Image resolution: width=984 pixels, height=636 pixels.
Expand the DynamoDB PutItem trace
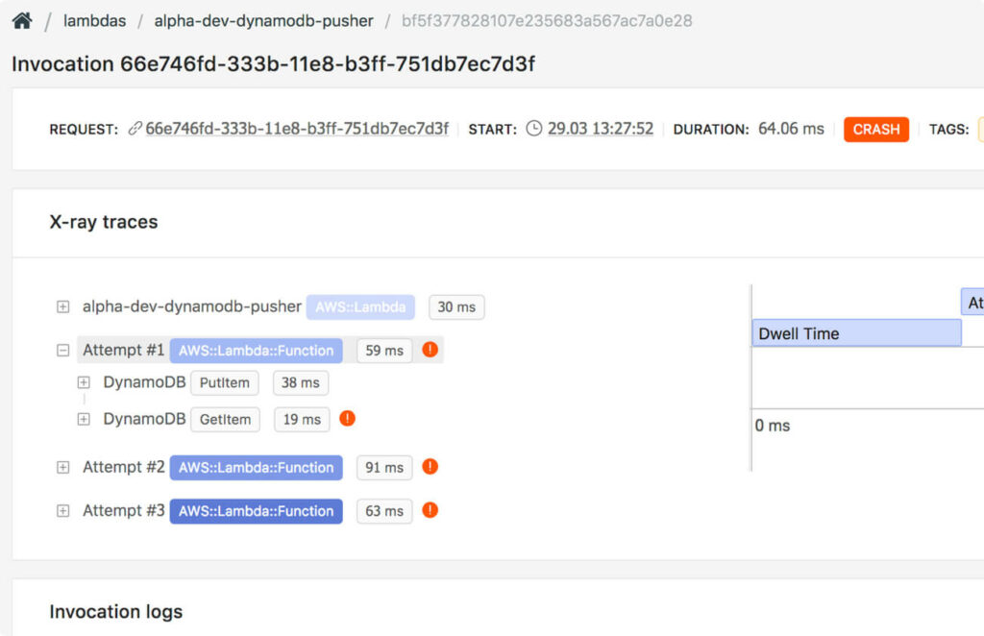tap(83, 382)
